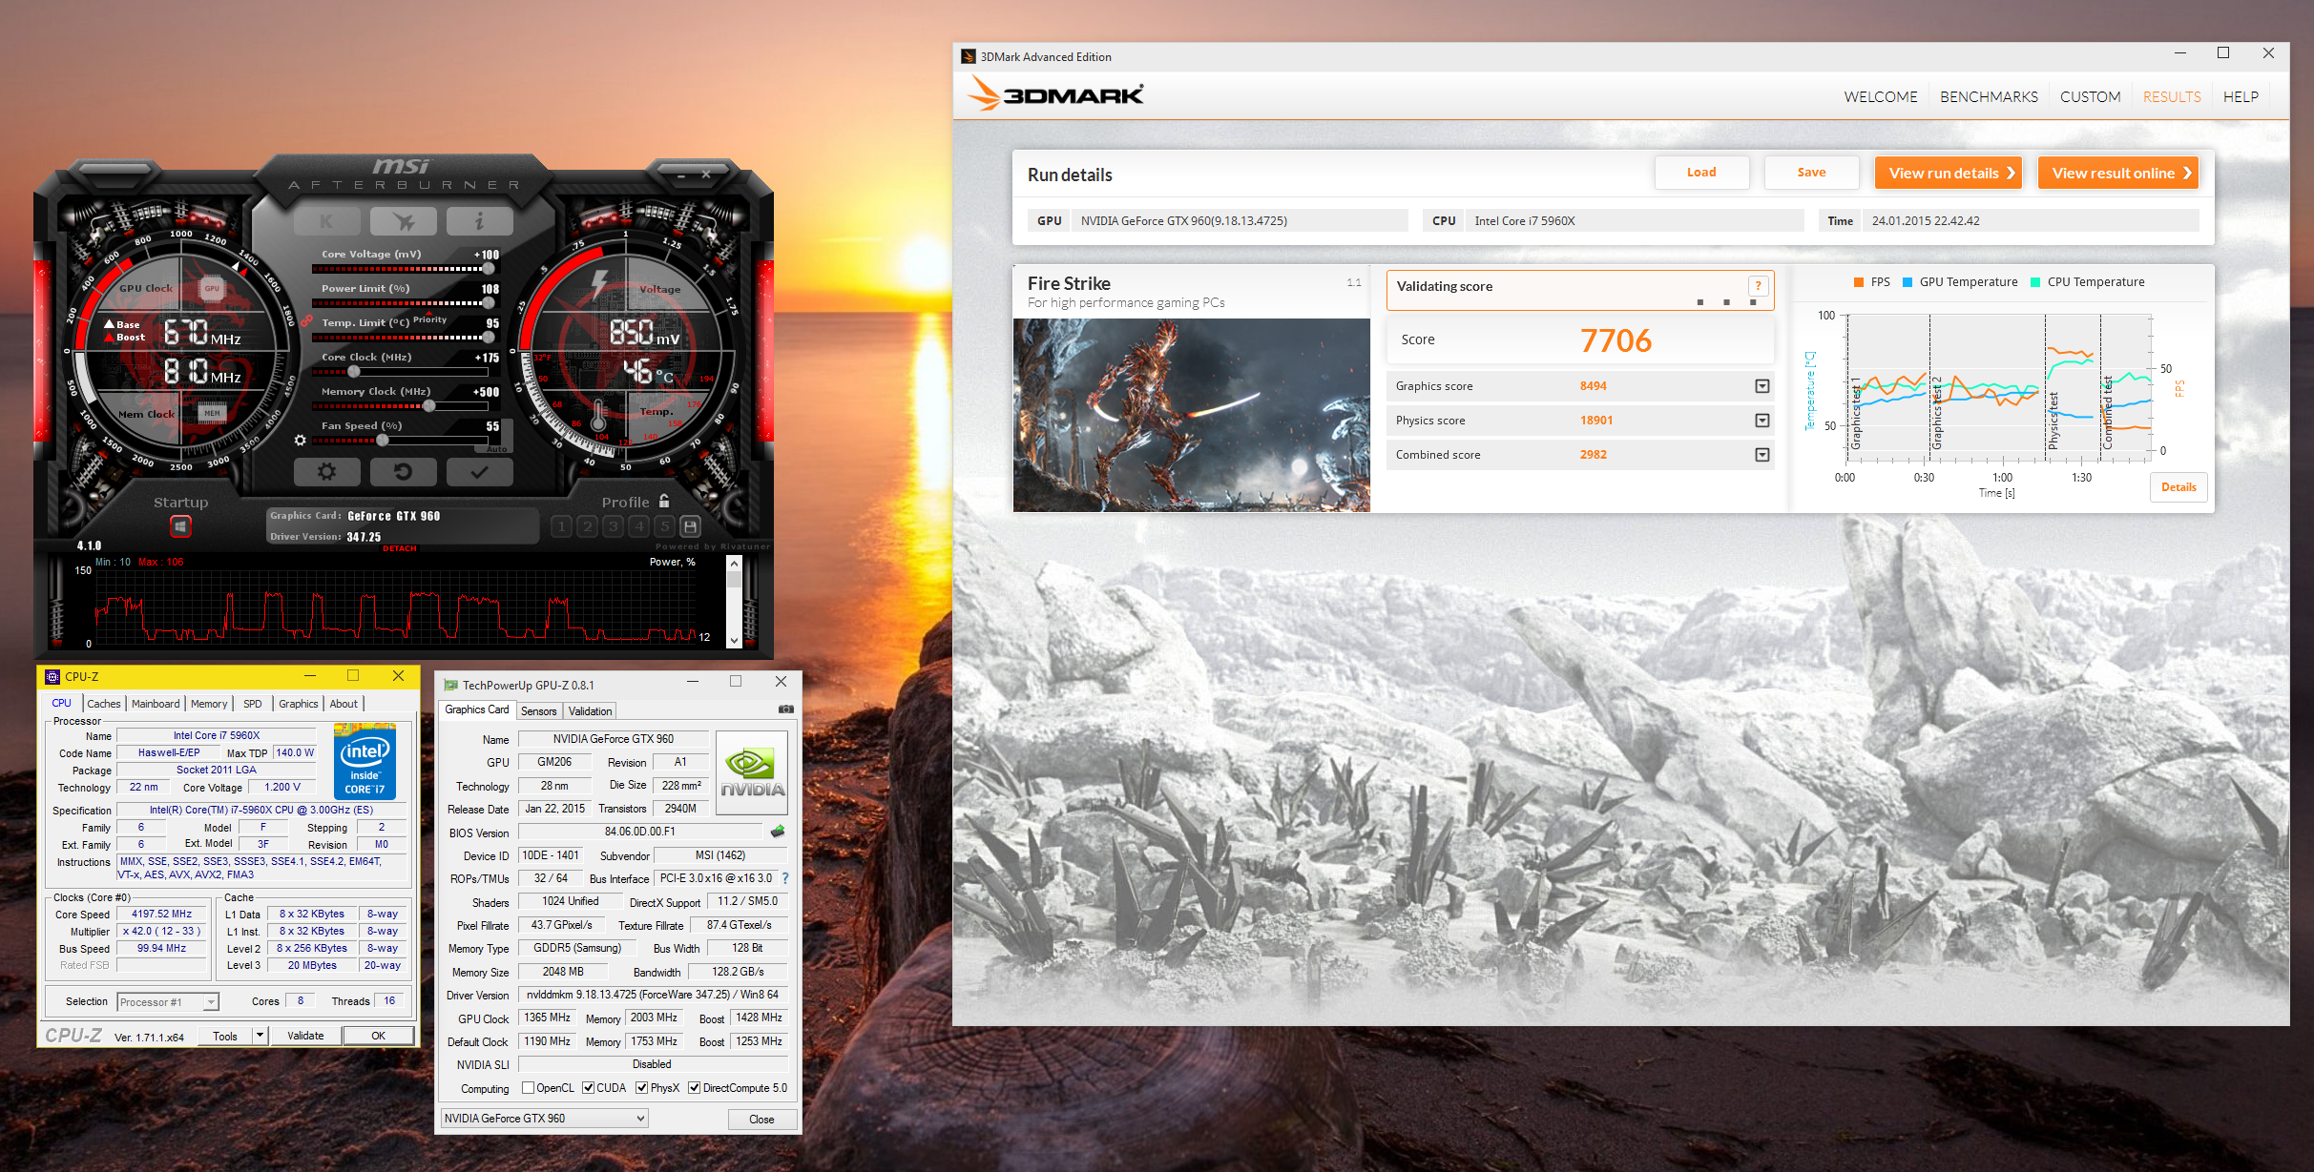Toggle the DirectCompute 5.0 checkbox in GPU-Z
This screenshot has width=2314, height=1172.
coord(695,1088)
